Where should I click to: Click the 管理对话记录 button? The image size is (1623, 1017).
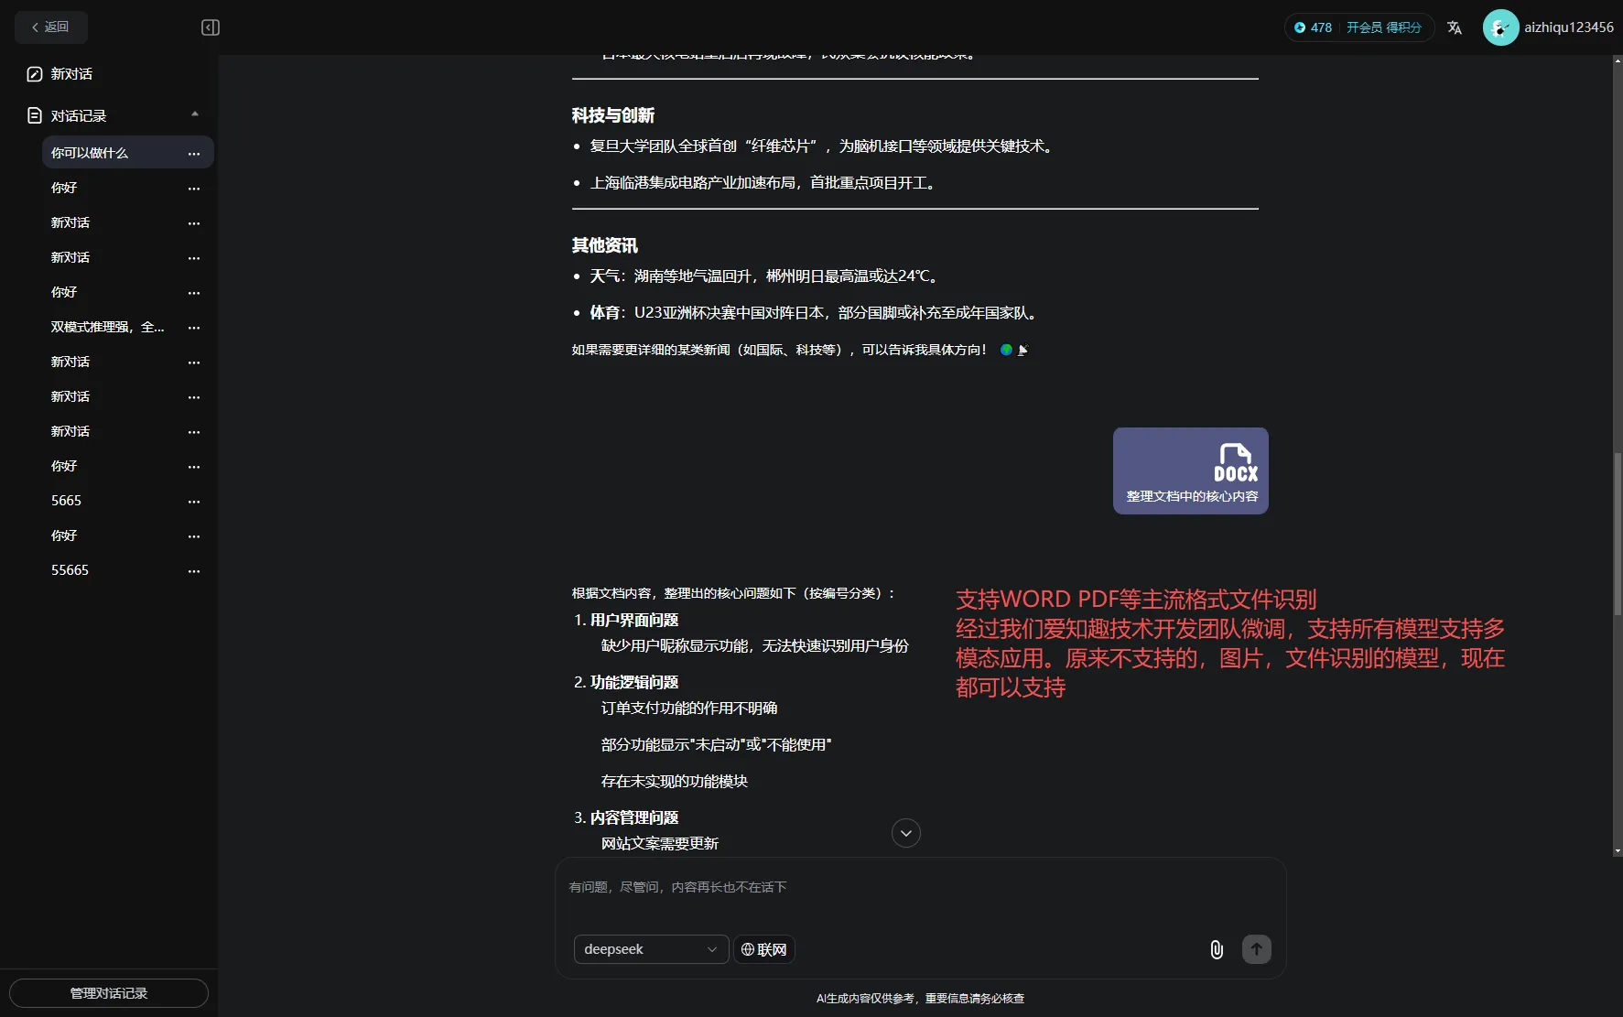pyautogui.click(x=108, y=993)
